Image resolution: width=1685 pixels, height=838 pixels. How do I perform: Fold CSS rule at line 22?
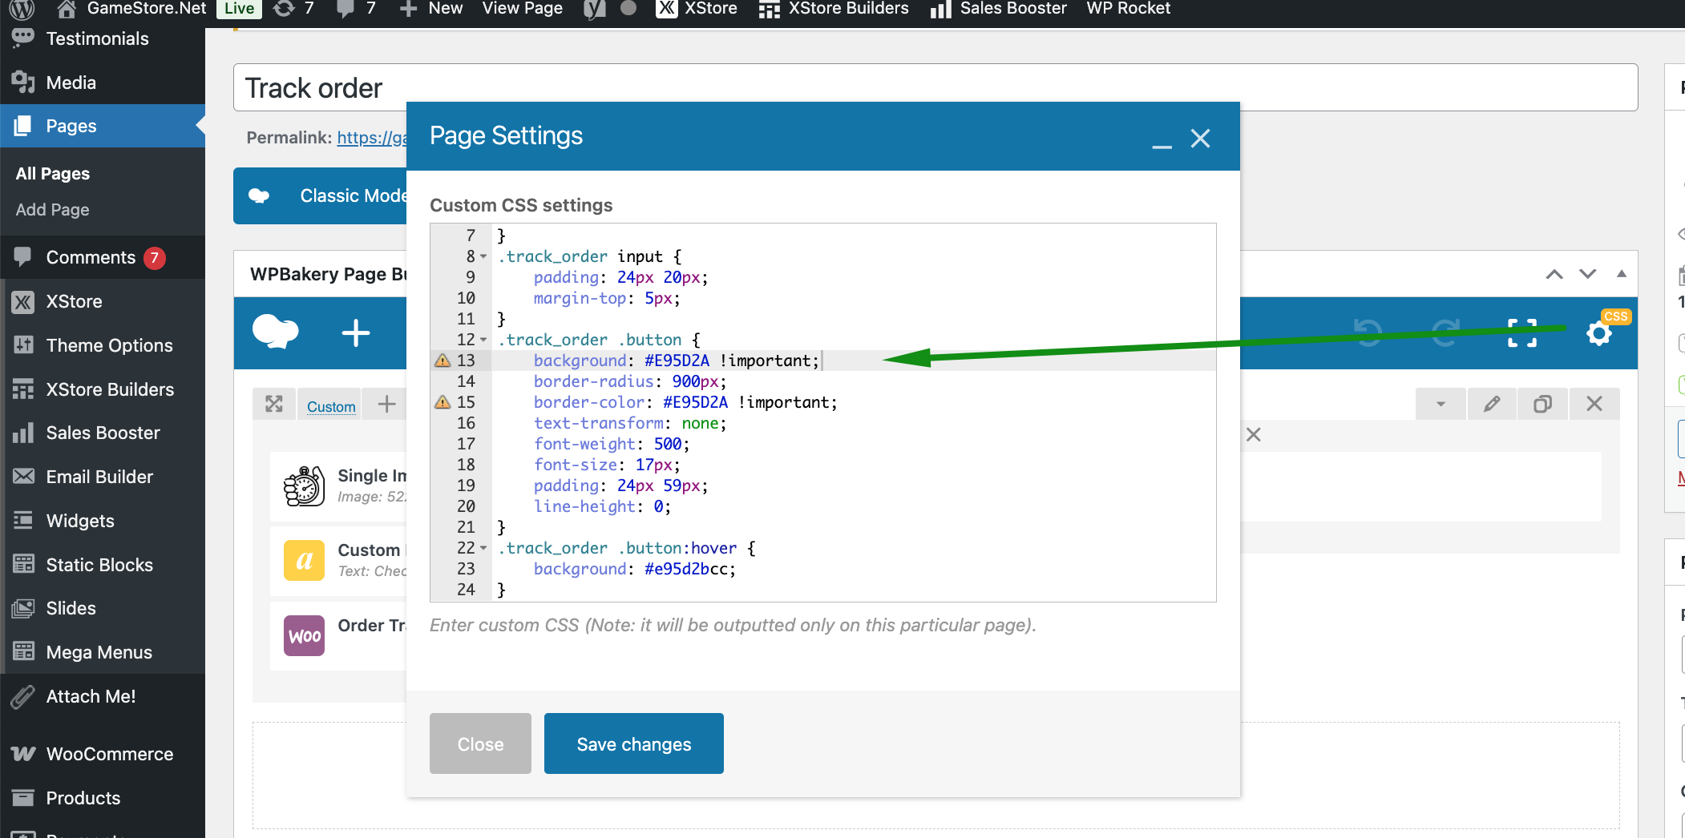[x=483, y=548]
